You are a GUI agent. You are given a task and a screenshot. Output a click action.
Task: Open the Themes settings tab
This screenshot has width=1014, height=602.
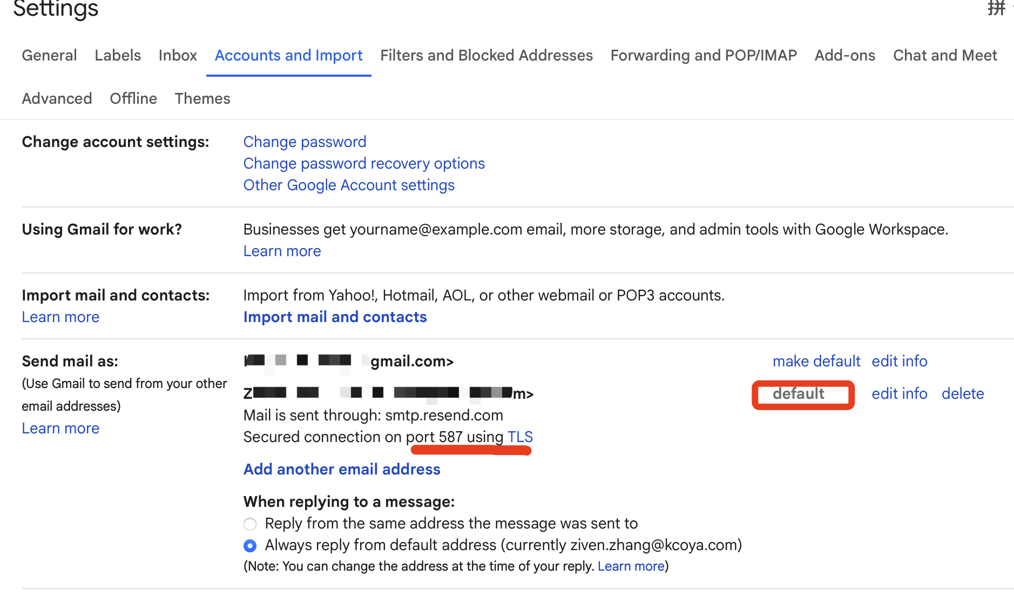[202, 98]
